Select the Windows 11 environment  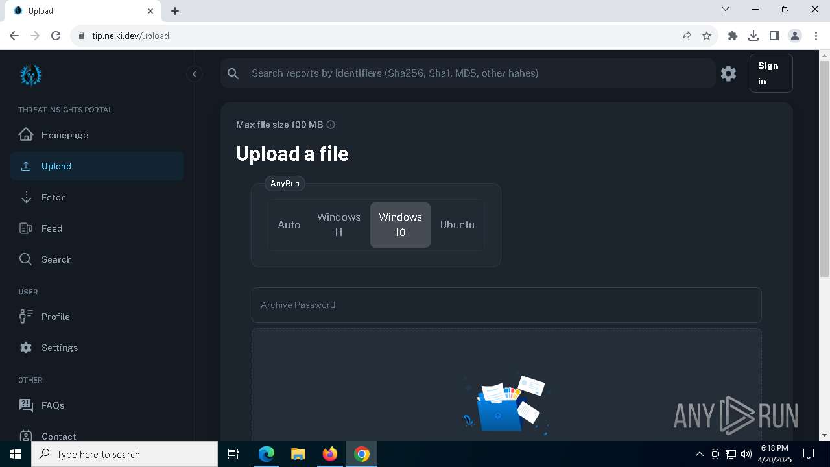(338, 225)
